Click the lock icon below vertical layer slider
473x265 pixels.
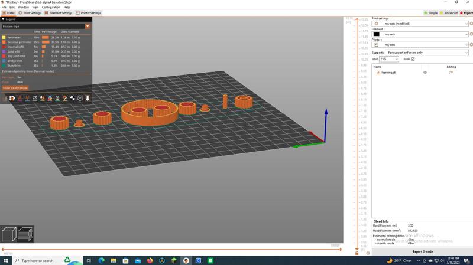tap(357, 253)
